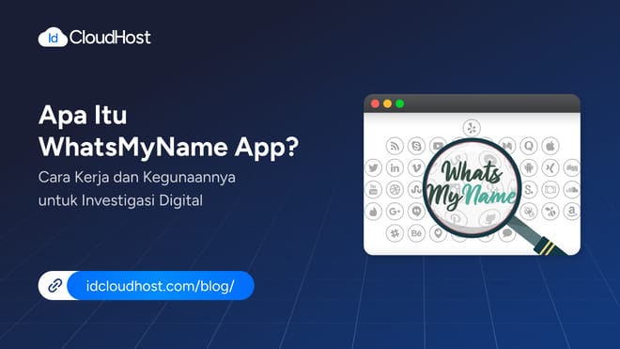Click the IdCloudHost cloud logo

pyautogui.click(x=53, y=38)
